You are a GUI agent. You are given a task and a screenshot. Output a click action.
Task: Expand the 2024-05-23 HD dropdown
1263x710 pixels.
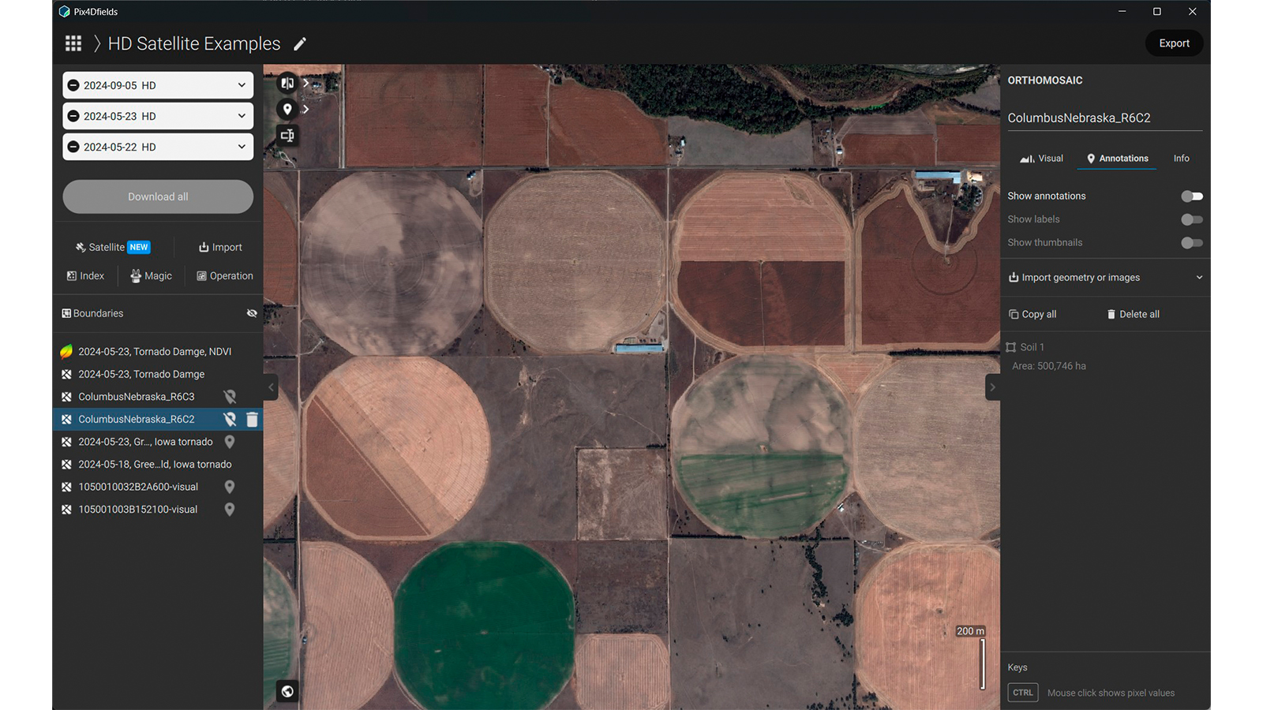pyautogui.click(x=242, y=116)
